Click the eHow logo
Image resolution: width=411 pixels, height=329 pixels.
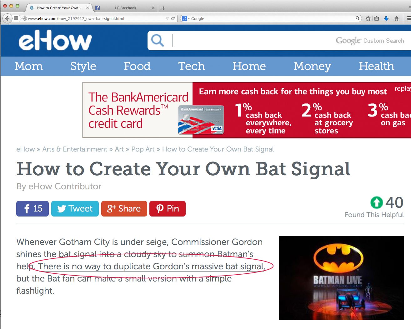point(55,41)
